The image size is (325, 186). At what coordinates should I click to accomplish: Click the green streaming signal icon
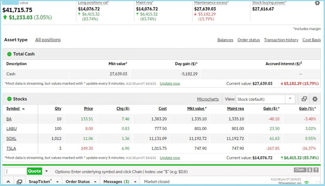[x=306, y=183]
